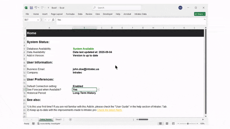Switch to Page Layout view icon

[167, 124]
